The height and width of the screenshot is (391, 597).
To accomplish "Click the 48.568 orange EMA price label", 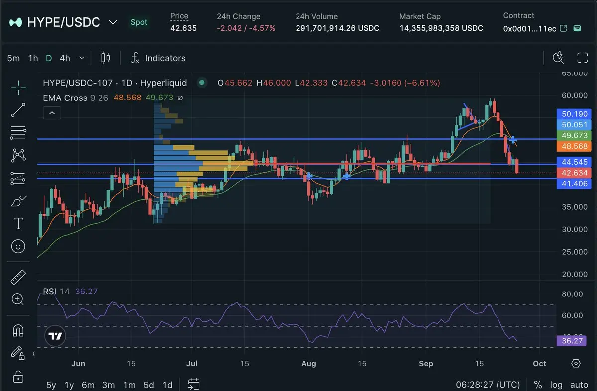I will pyautogui.click(x=574, y=146).
